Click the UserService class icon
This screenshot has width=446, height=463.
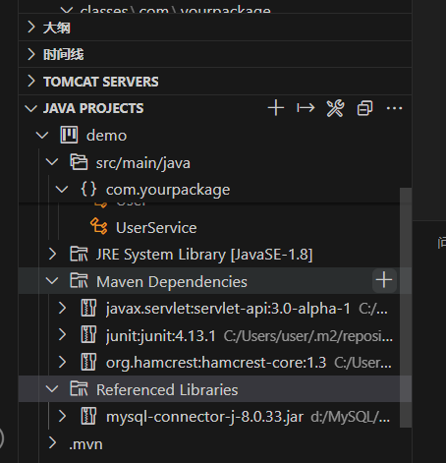[98, 226]
